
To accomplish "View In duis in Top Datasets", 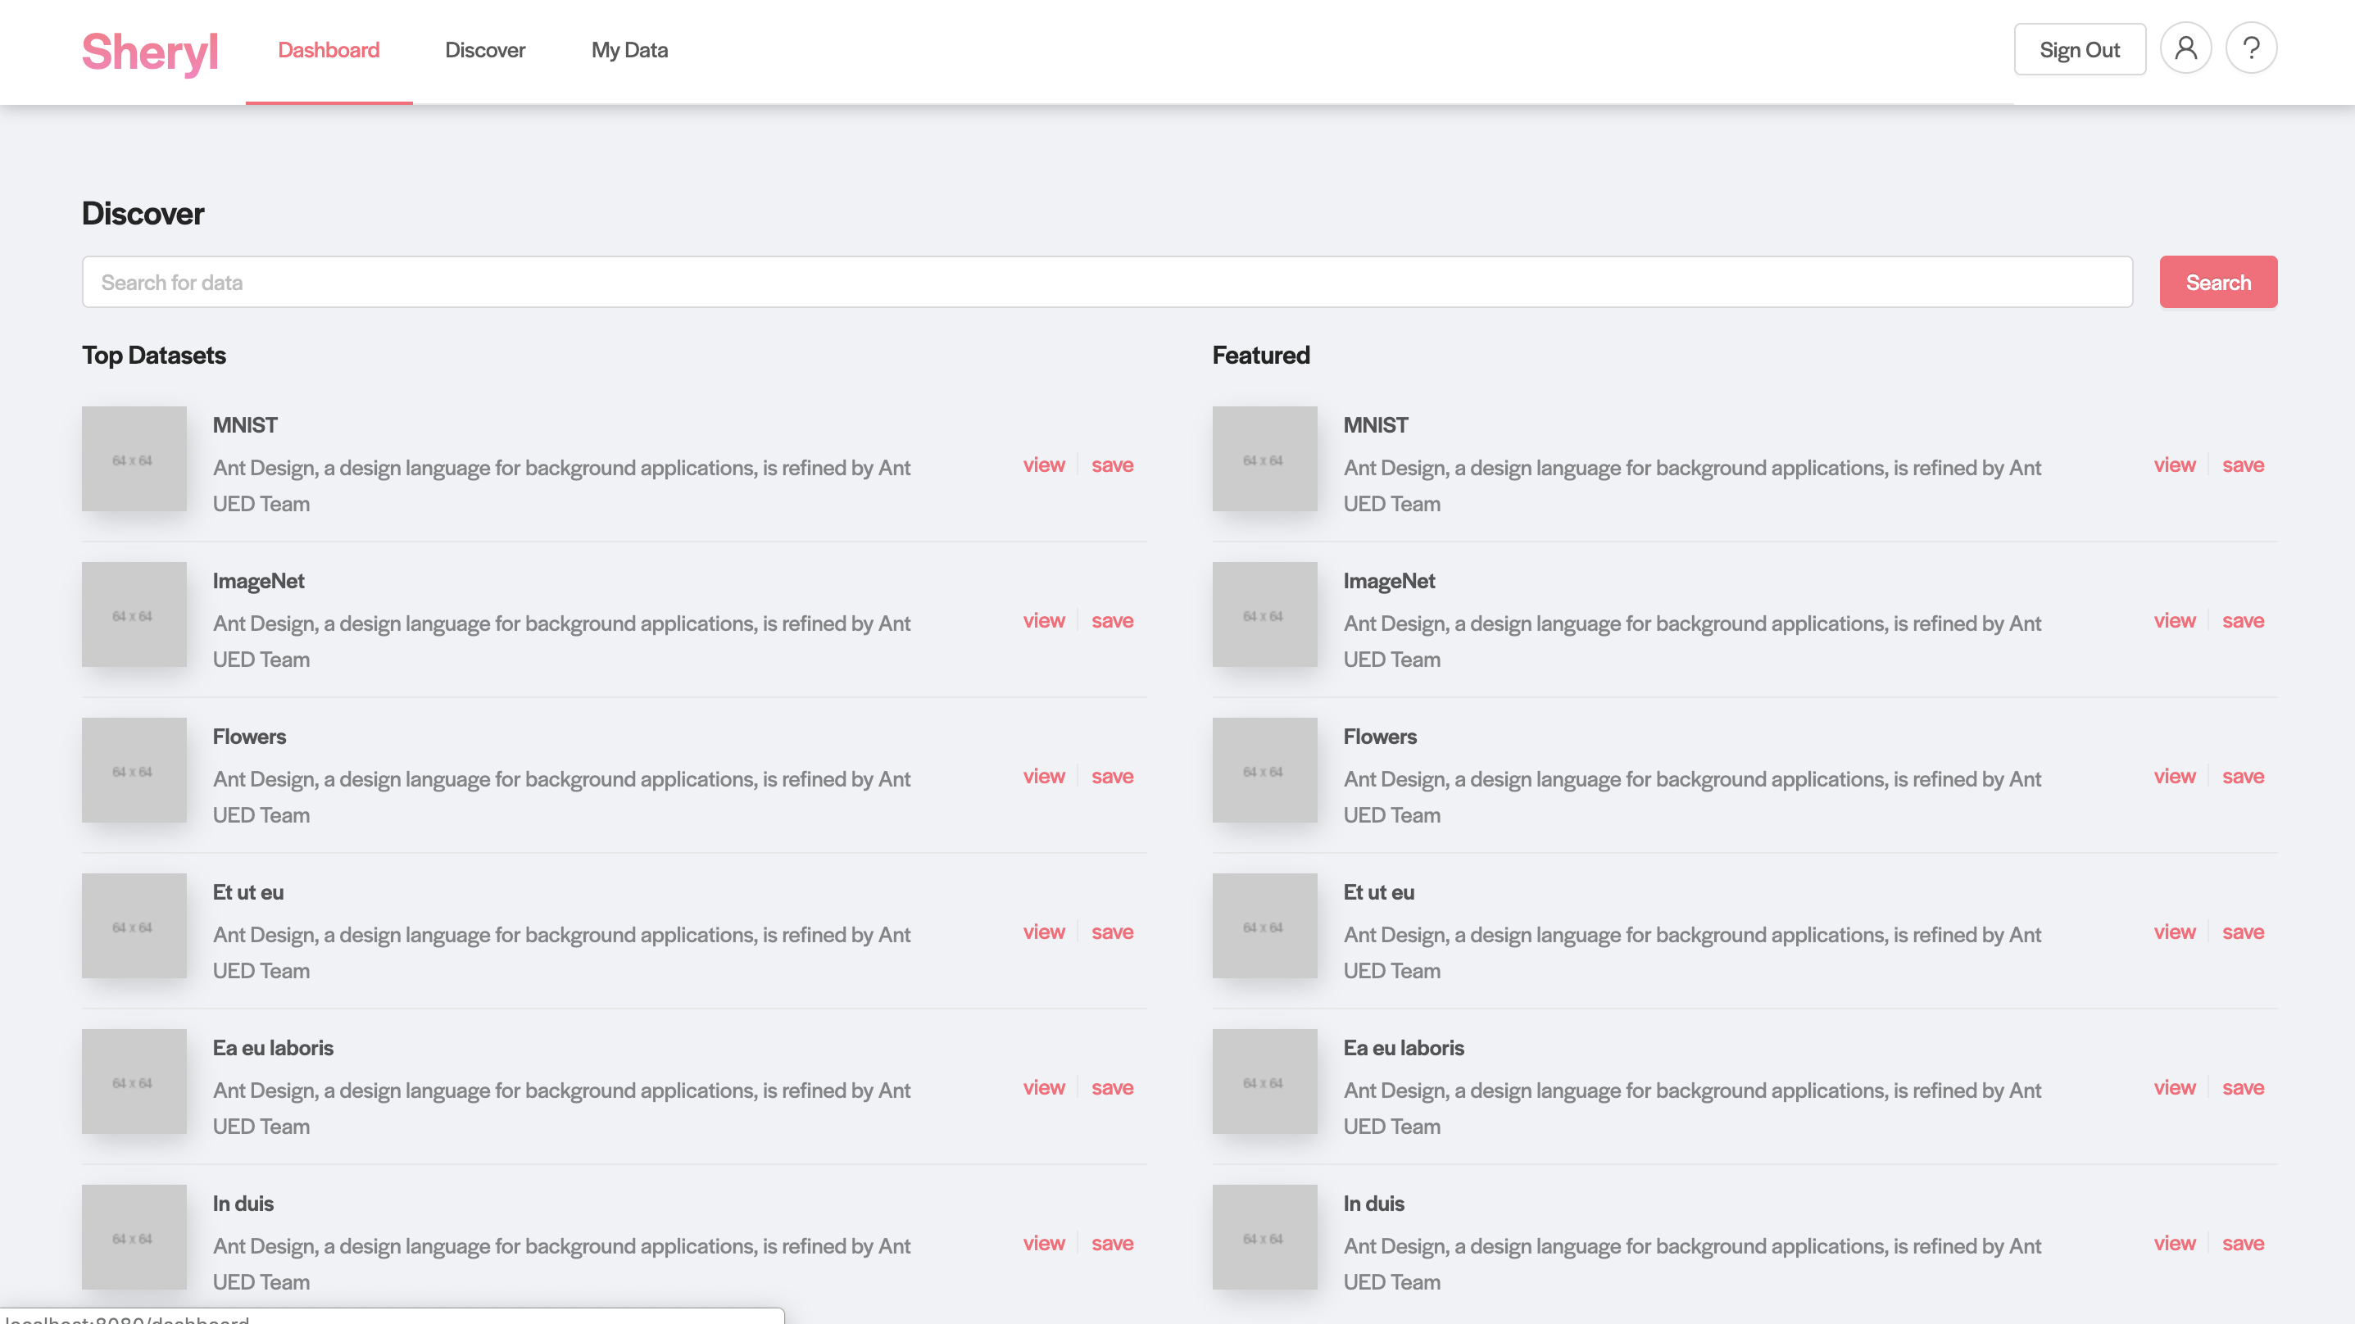I will coord(1043,1244).
